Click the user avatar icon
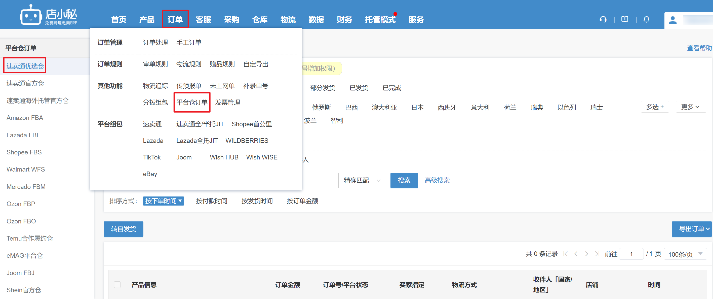 [672, 20]
